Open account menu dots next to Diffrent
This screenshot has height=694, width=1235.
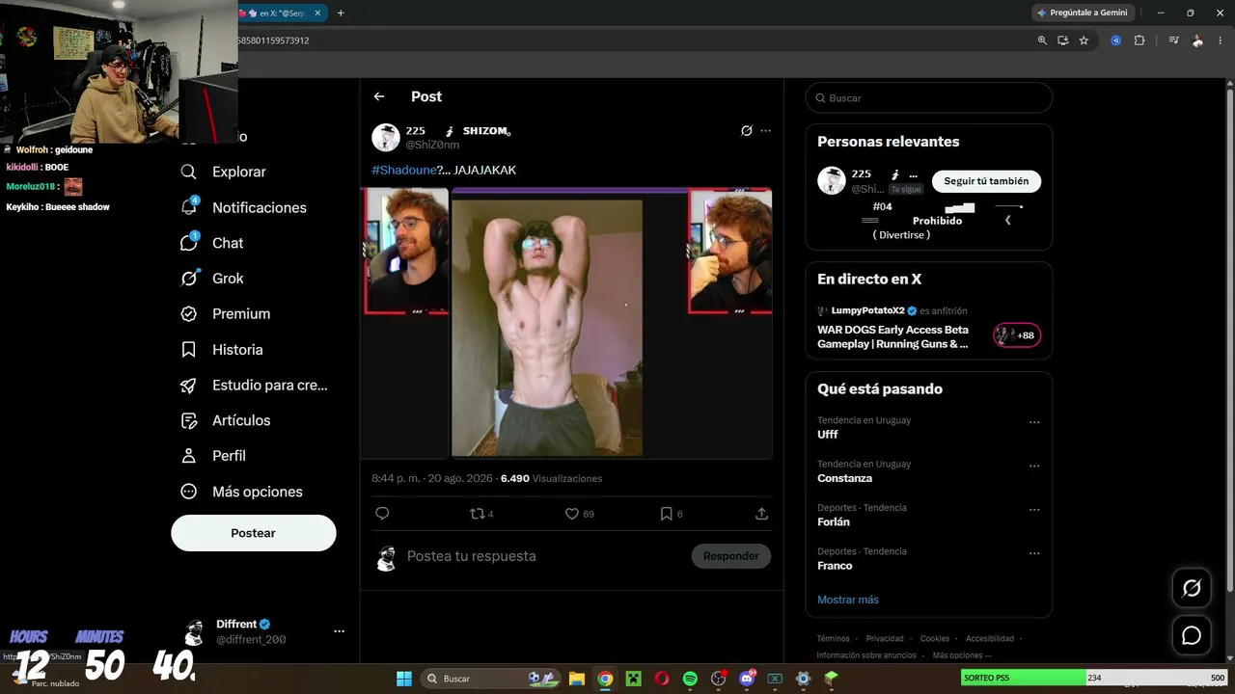point(339,631)
